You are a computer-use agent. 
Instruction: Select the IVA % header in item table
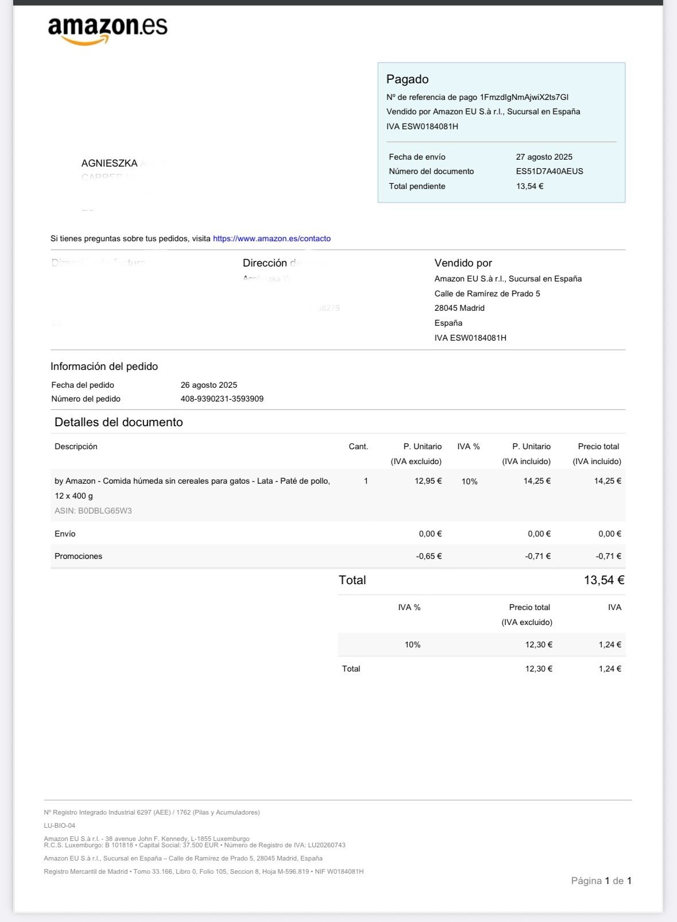click(469, 446)
